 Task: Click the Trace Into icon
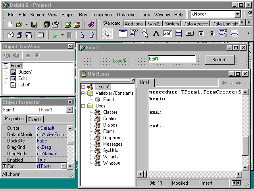tap(82, 35)
